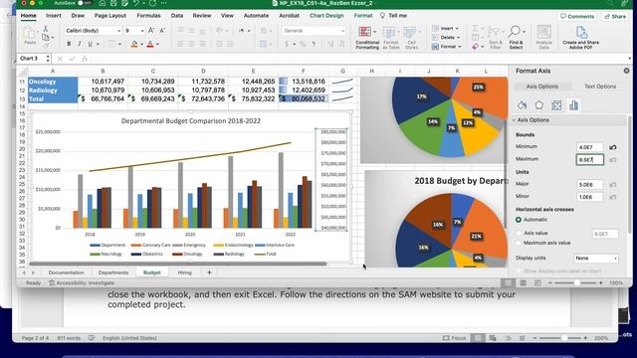Select the Radiology row header cell
Viewport: 637px width, 358px height.
click(x=53, y=90)
